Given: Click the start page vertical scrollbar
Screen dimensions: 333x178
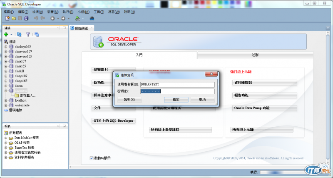Looking at the screenshot, I should [x=327, y=98].
